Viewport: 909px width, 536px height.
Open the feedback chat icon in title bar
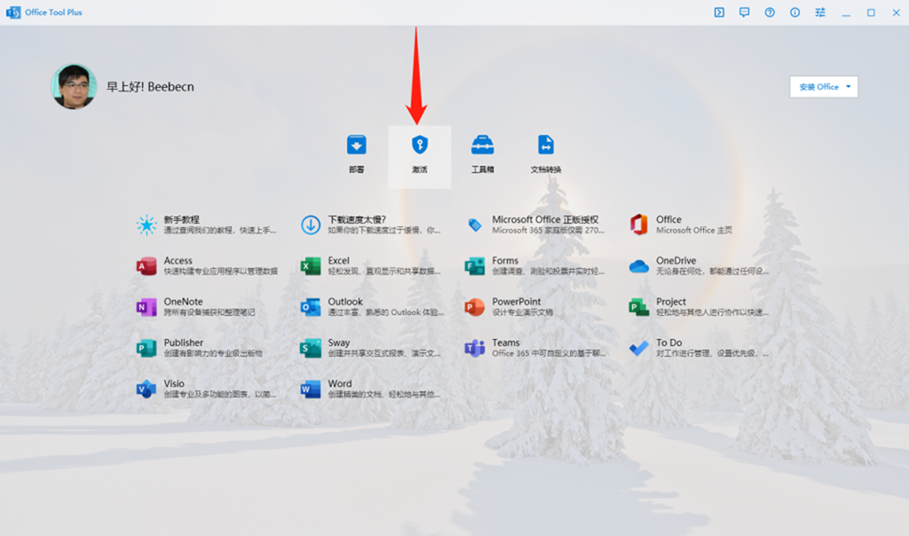[745, 12]
